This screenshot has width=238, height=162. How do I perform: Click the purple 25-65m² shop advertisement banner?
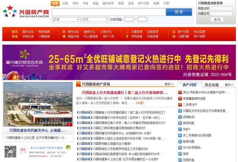pyautogui.click(x=119, y=62)
